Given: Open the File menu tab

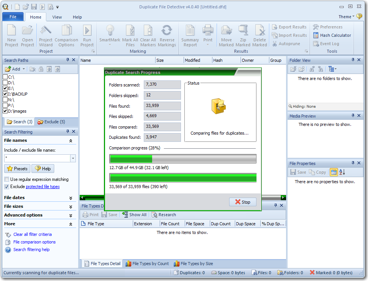Looking at the screenshot, I should tap(13, 17).
